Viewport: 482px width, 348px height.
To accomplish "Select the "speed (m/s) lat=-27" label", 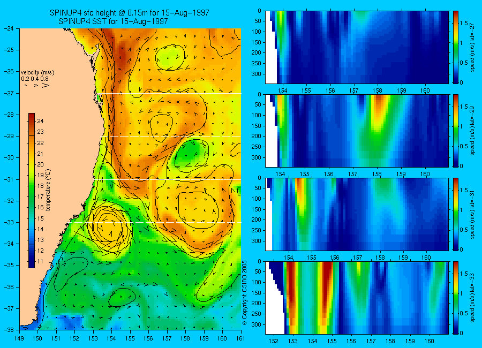I will pos(473,48).
